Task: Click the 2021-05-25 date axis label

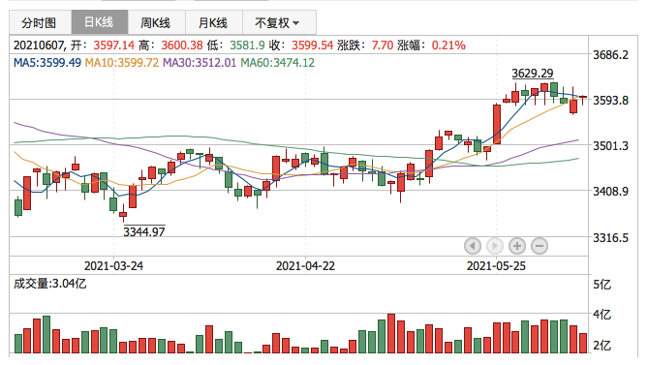Action: 496,265
